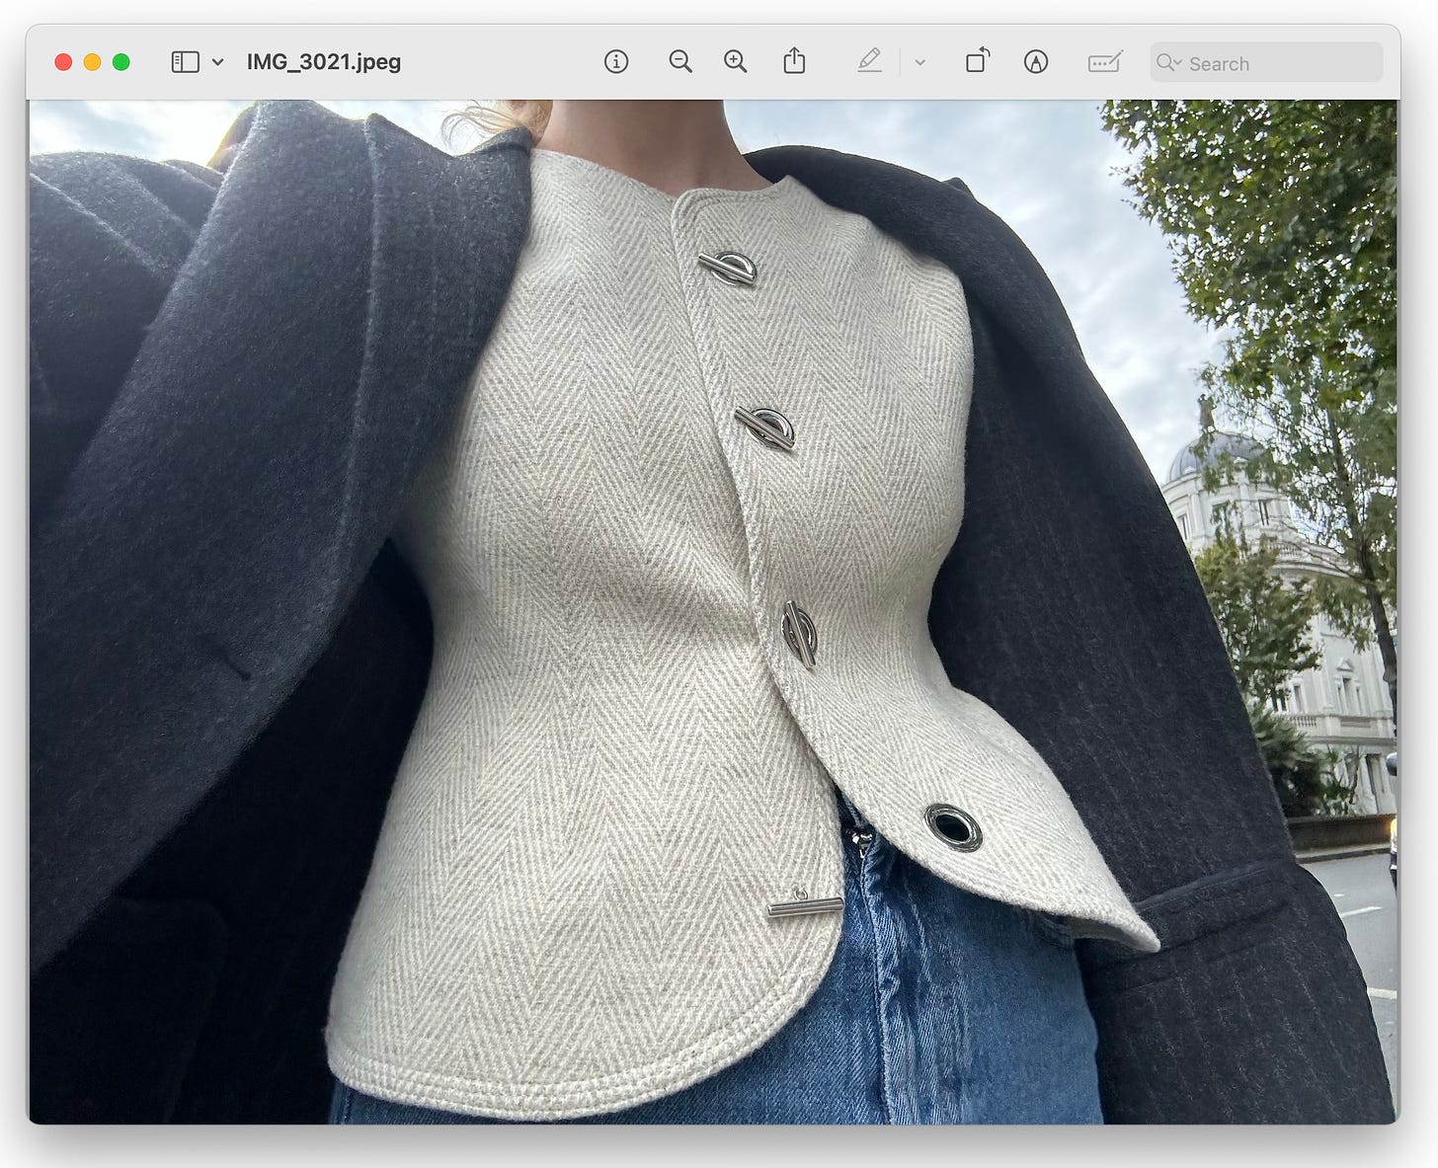Enter full screen with green button

coord(121,62)
